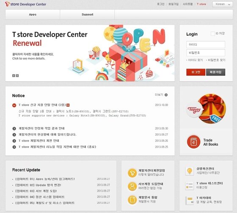Click the 개발자센터개편알림 yellow T icon

click(x=132, y=173)
